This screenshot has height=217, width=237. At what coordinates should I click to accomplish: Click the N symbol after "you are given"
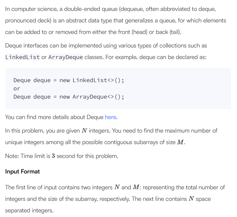pyautogui.click(x=85, y=131)
